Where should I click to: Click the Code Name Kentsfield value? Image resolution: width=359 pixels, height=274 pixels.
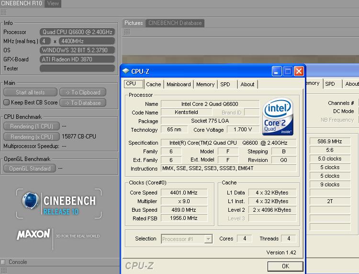click(187, 112)
